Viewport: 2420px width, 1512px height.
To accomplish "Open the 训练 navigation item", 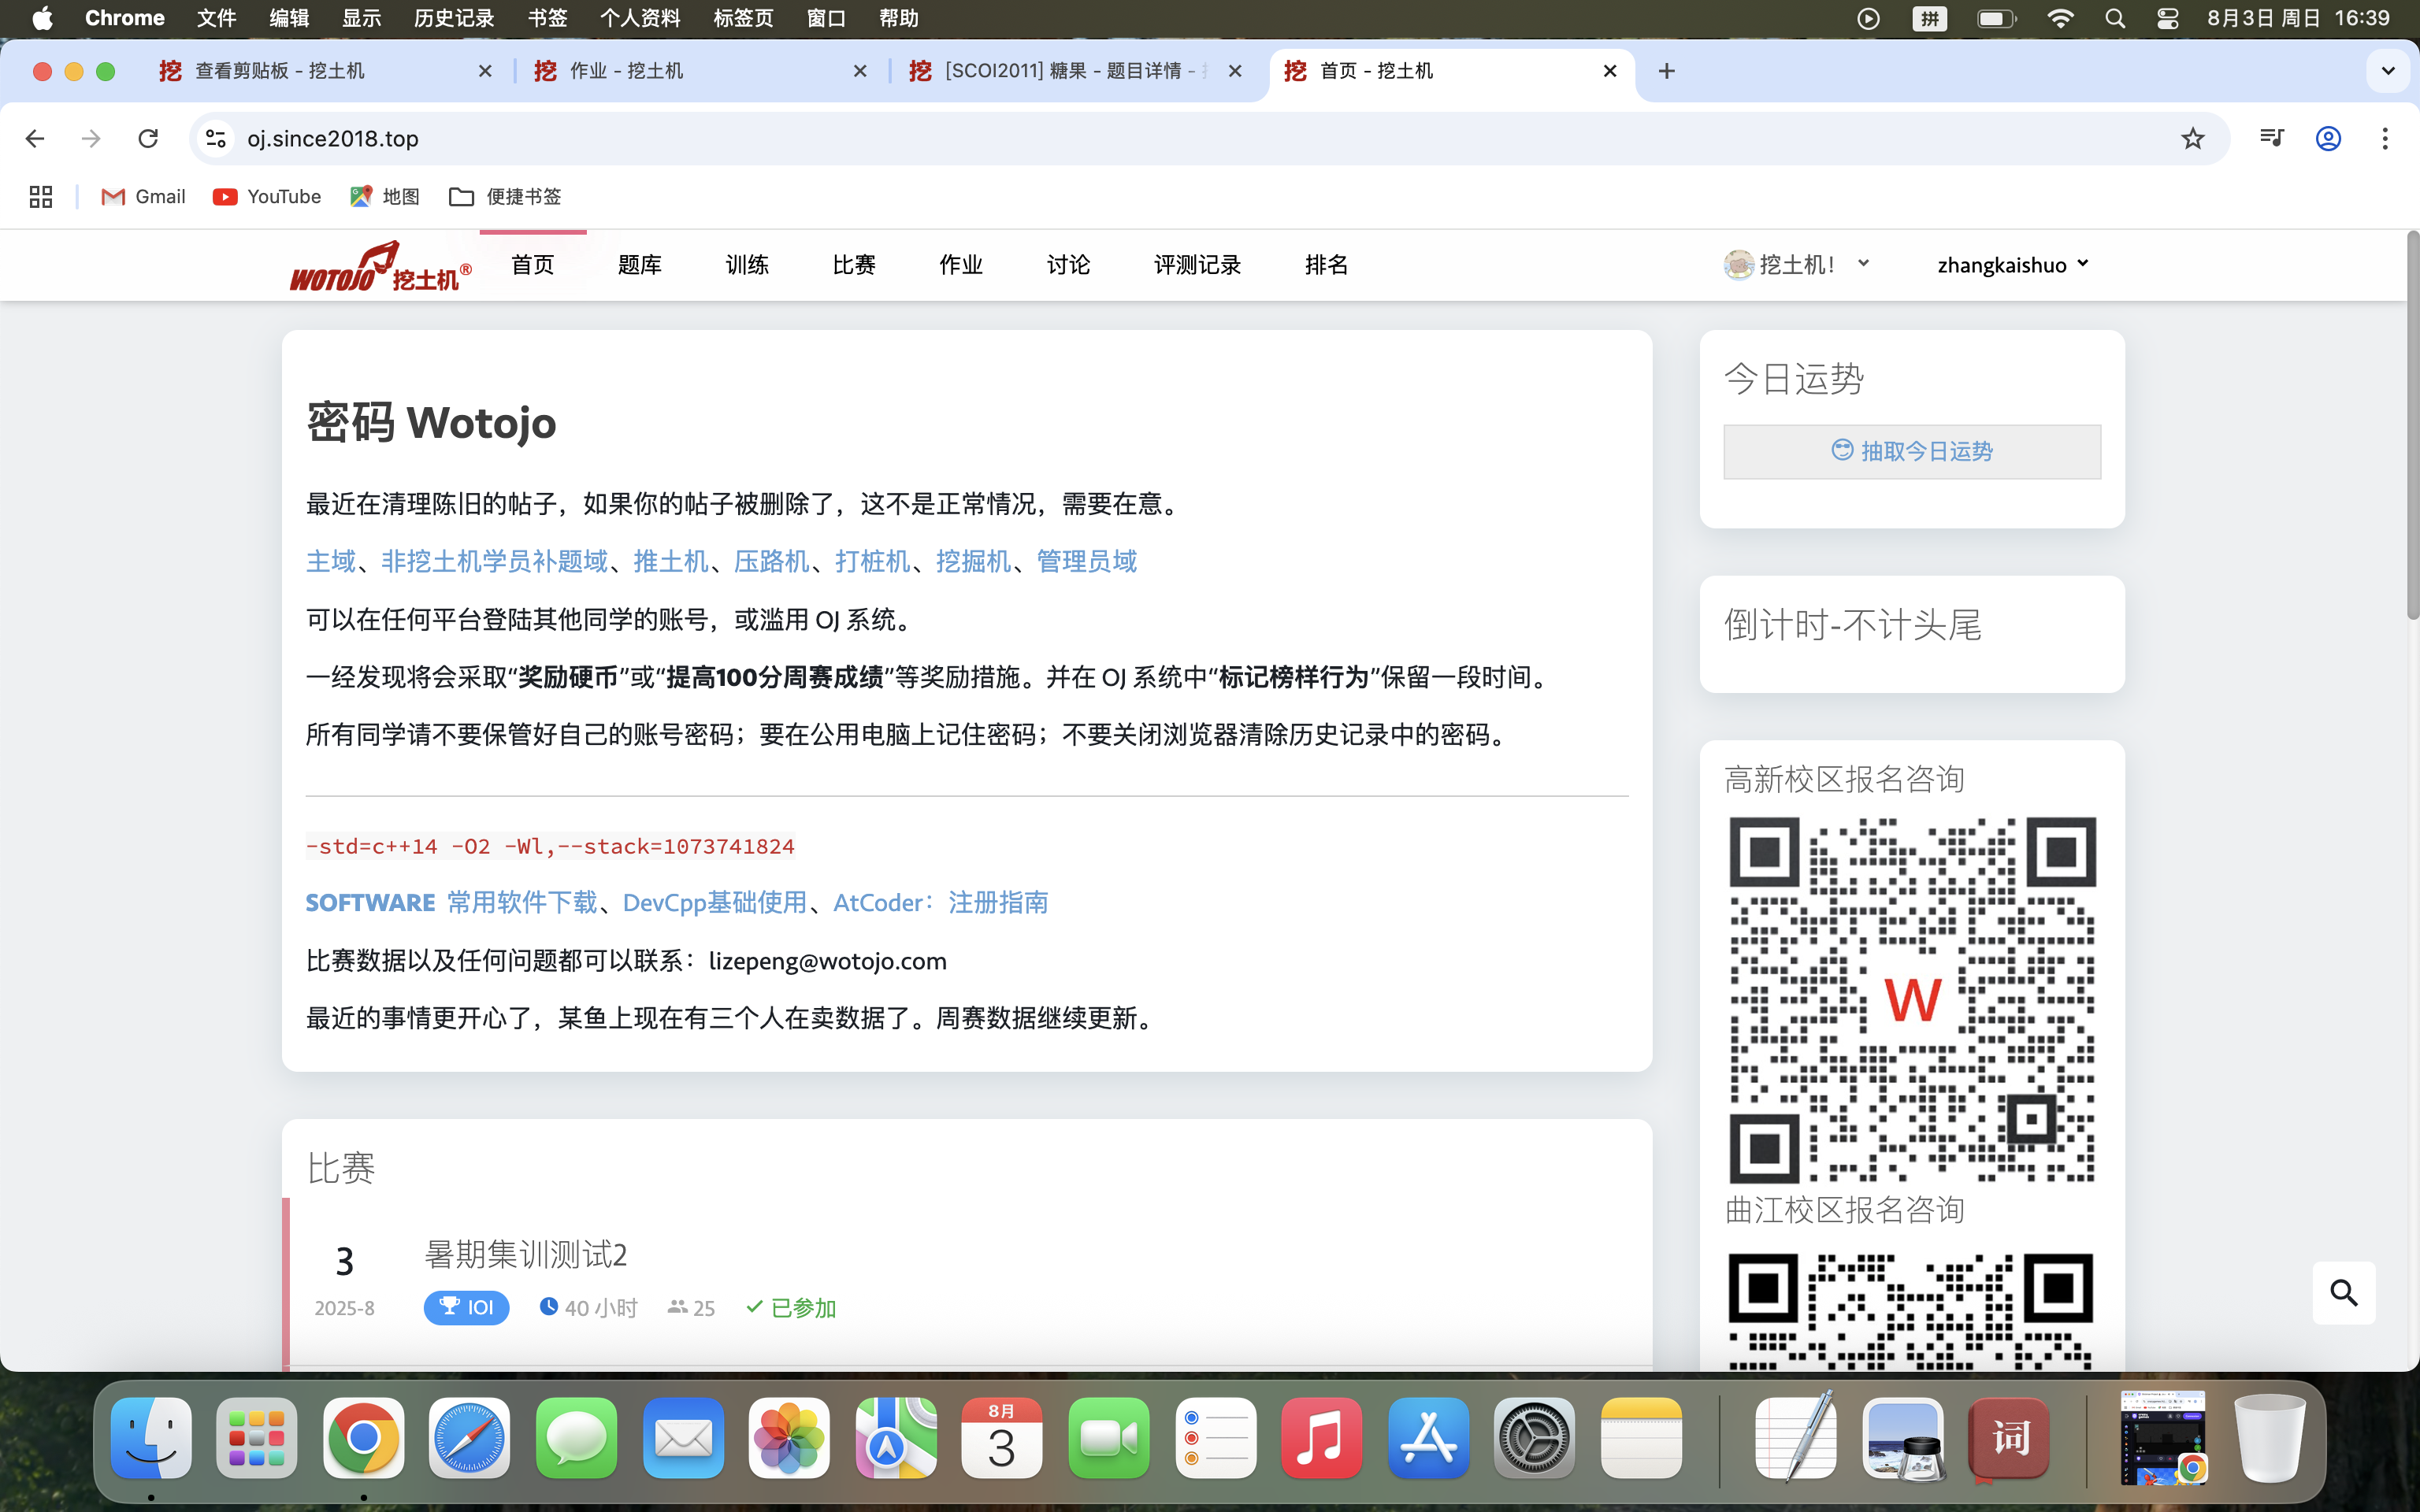I will 747,265.
